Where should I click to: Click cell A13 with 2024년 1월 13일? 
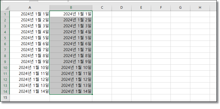[x=30, y=85]
